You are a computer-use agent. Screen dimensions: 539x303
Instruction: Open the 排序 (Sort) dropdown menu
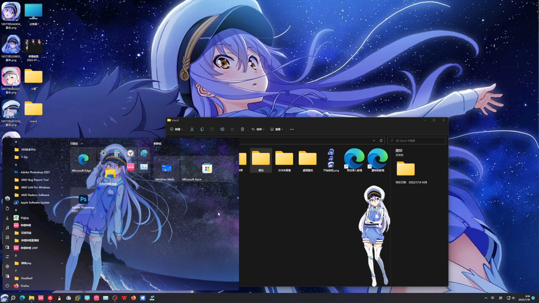[258, 129]
